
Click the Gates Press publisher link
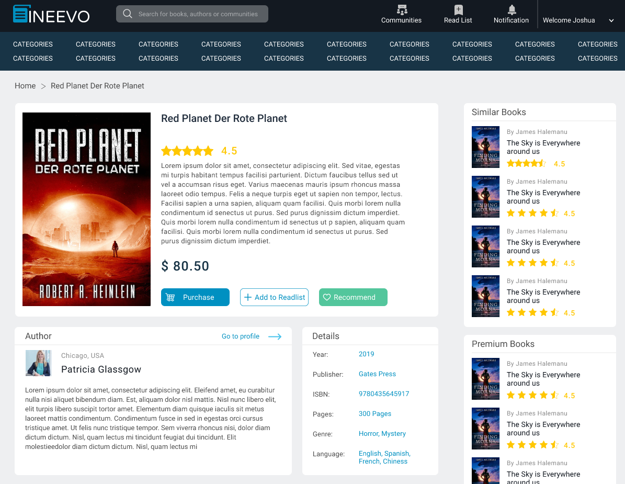pos(377,374)
